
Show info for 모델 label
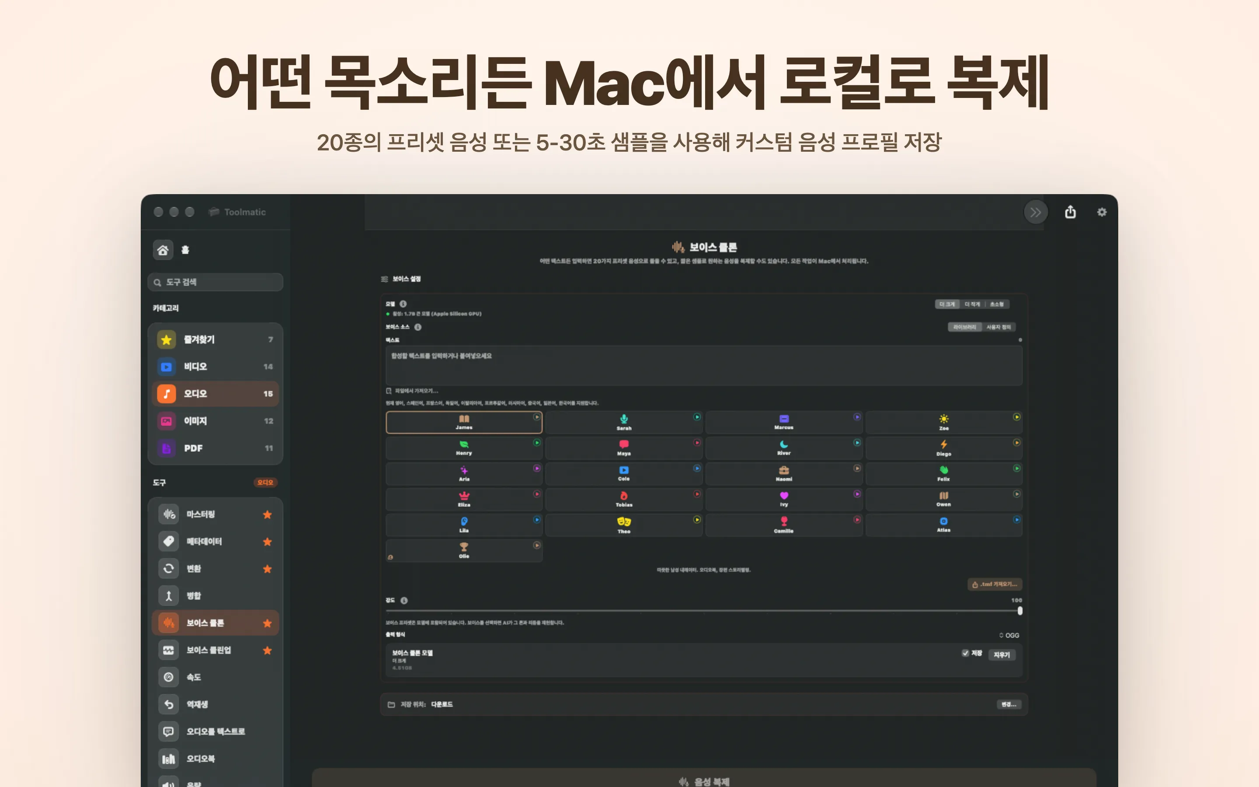pyautogui.click(x=403, y=304)
